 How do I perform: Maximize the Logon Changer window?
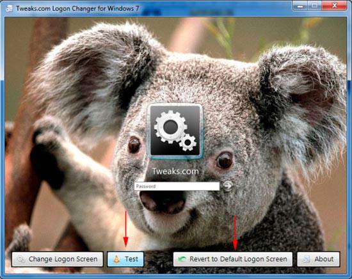(314, 6)
